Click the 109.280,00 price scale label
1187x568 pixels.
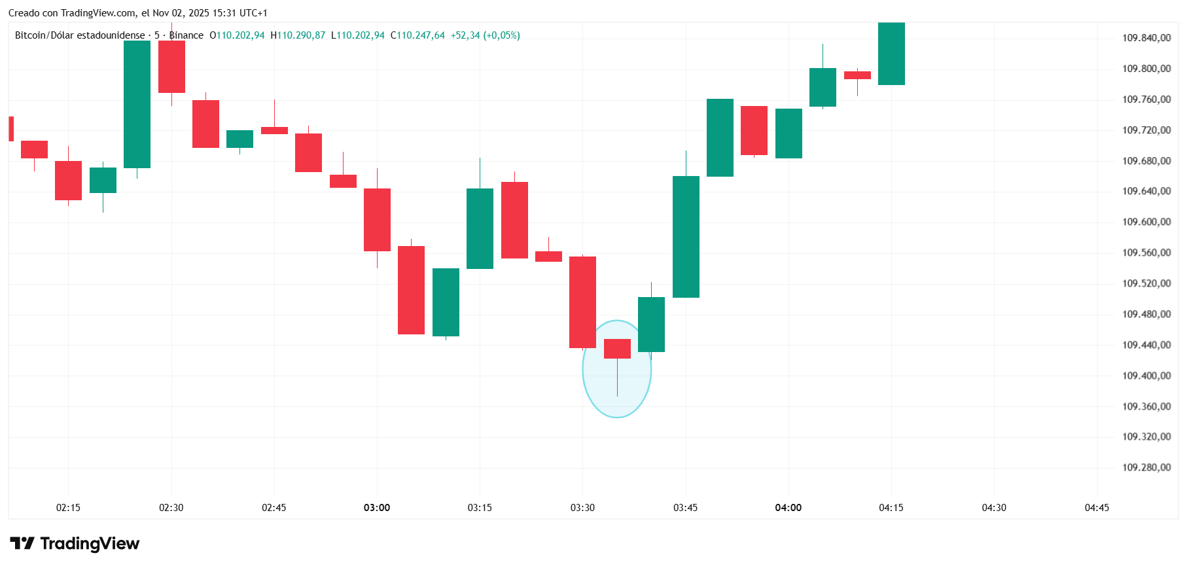1146,467
